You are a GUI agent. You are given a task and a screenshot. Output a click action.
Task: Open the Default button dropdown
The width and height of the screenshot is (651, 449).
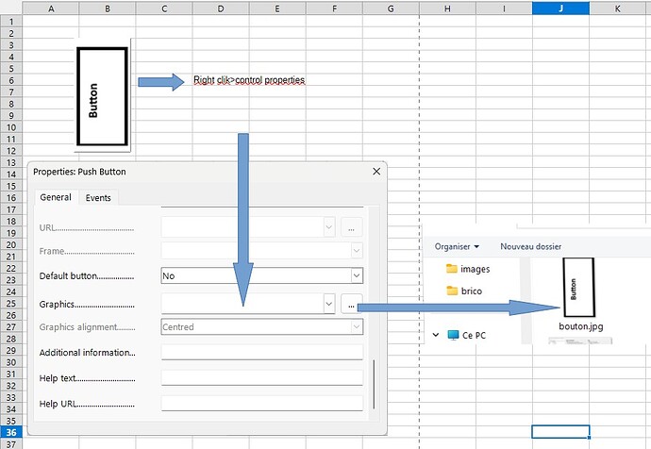(357, 276)
